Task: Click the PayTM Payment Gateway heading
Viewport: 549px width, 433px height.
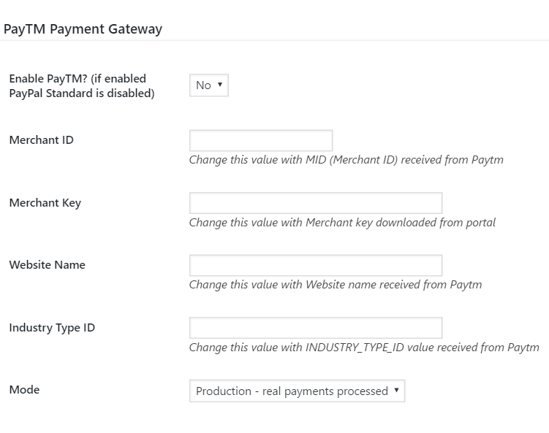Action: click(x=83, y=29)
